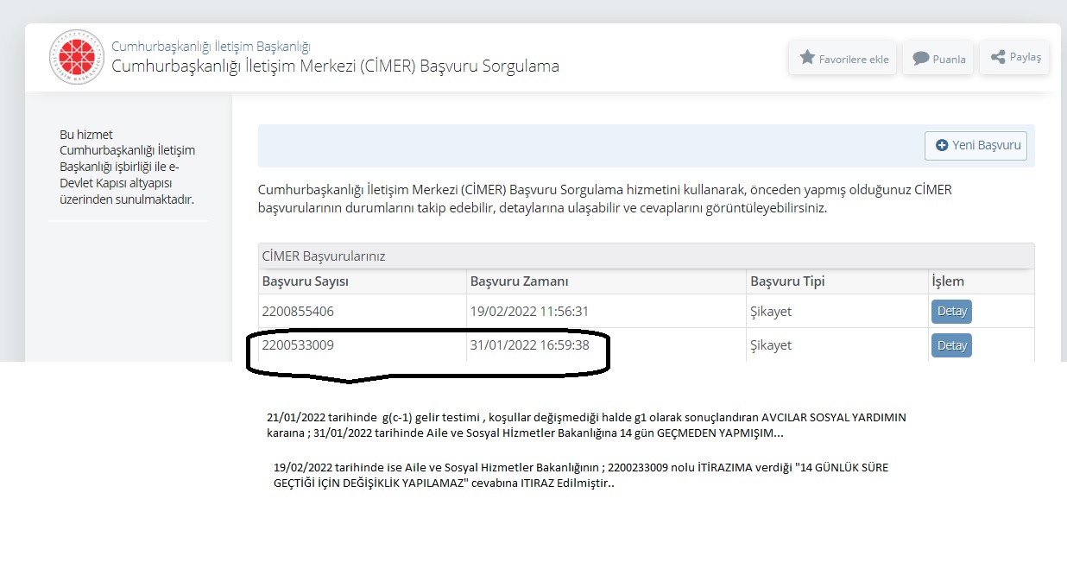The width and height of the screenshot is (1067, 575).
Task: Open Detay for application 2200533009
Action: [951, 345]
